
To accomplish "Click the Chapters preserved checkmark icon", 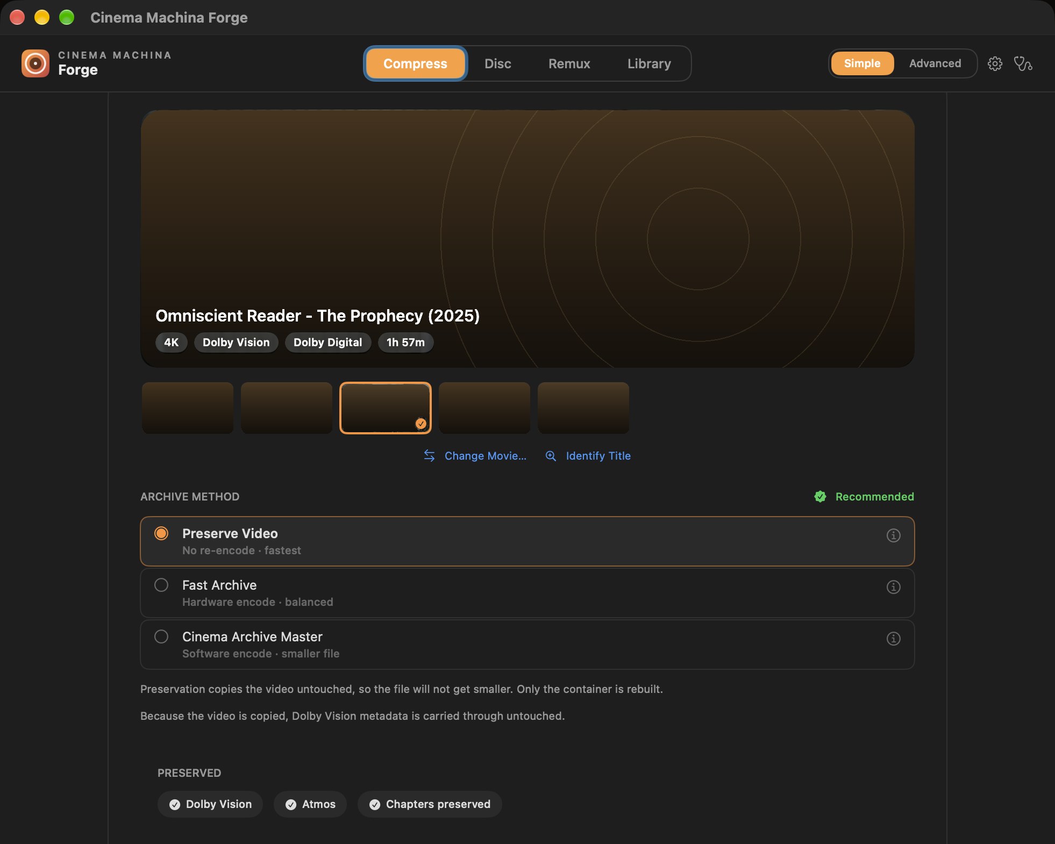I will [375, 804].
